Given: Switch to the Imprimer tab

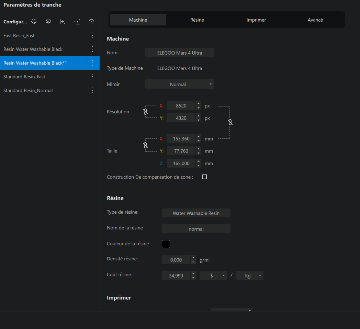Looking at the screenshot, I should (x=256, y=20).
